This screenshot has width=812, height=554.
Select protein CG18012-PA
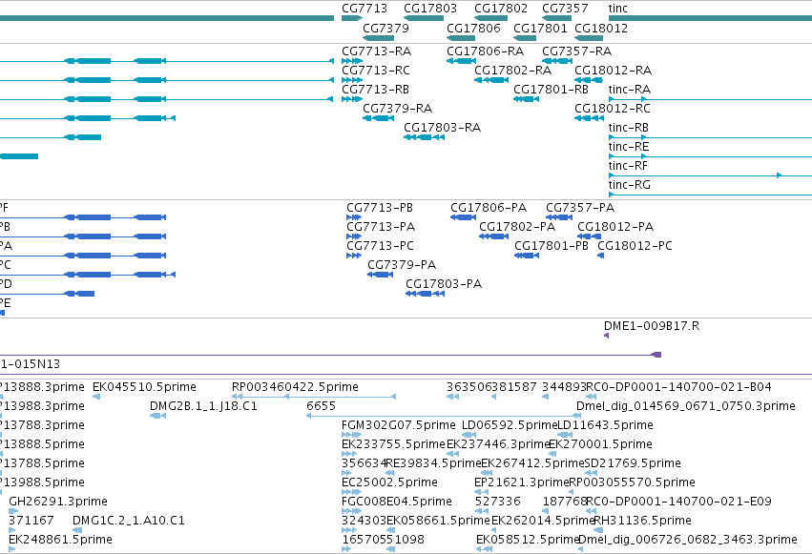[x=590, y=236]
